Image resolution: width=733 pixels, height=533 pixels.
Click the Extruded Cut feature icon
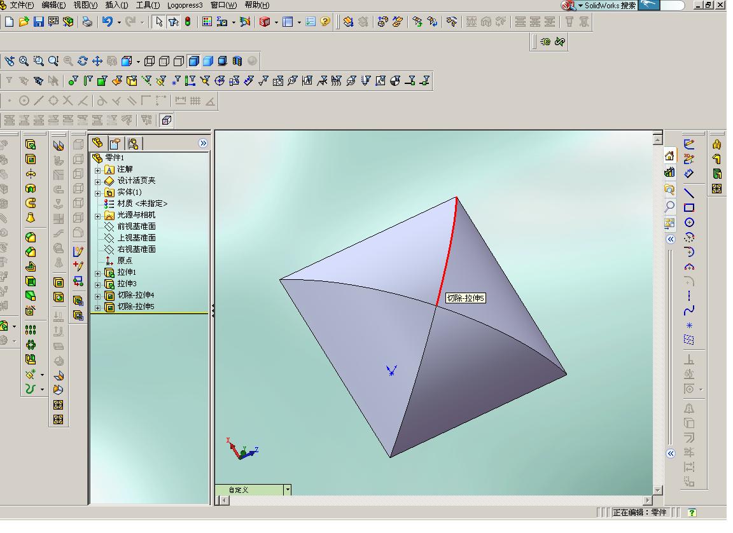coord(31,159)
